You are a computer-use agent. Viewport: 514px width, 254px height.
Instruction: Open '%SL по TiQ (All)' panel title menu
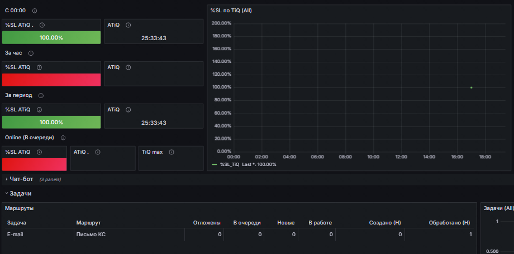point(231,11)
